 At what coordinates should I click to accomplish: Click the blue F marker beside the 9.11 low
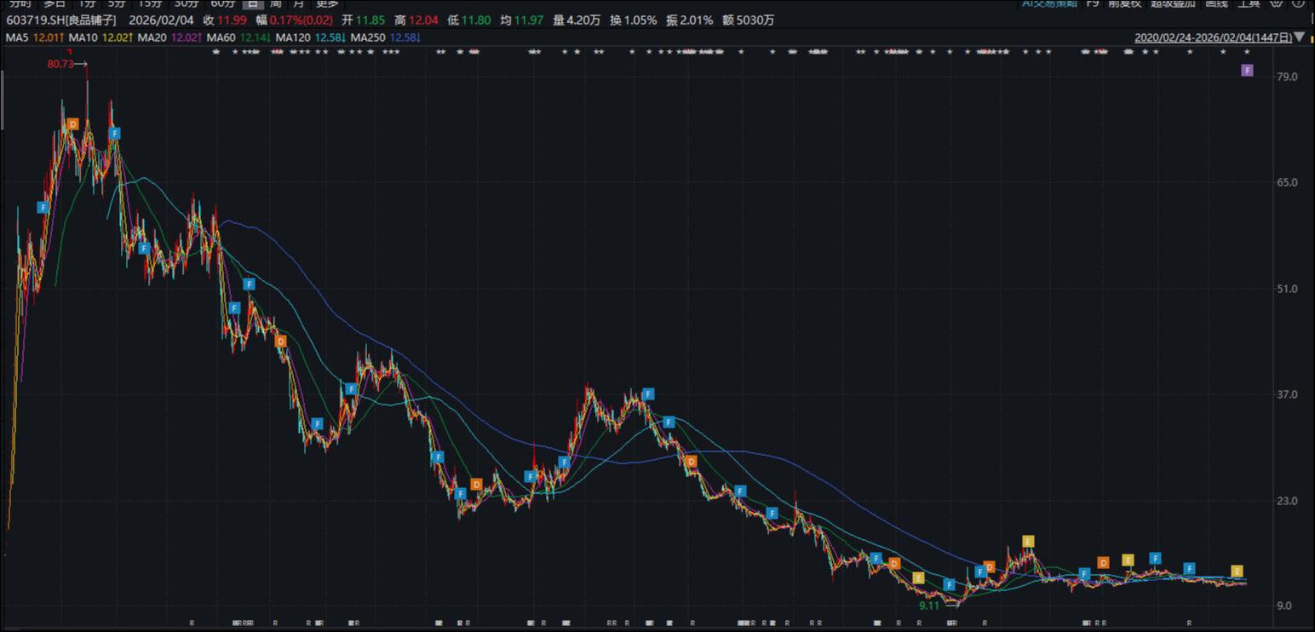[x=950, y=584]
